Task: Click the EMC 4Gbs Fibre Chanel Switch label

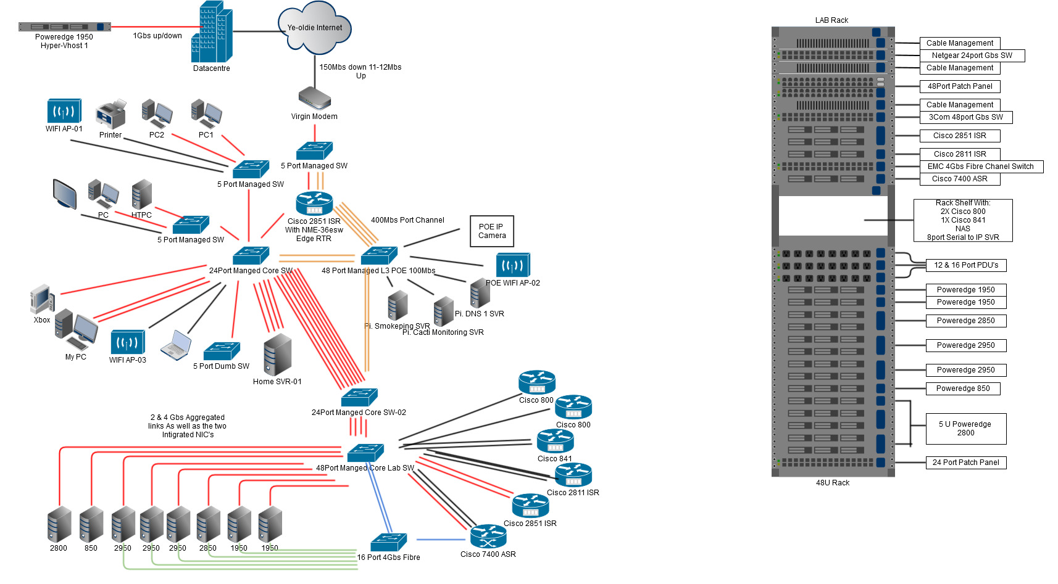Action: click(981, 167)
